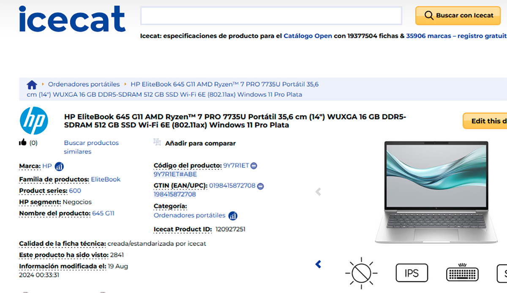The image size is (507, 293).
Task: Click the Icecat Product ID 120927251
Action: [230, 229]
